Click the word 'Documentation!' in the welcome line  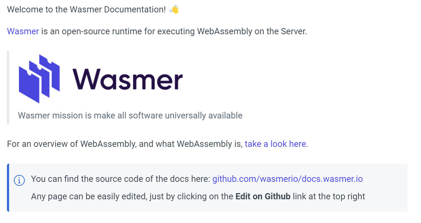pos(135,9)
